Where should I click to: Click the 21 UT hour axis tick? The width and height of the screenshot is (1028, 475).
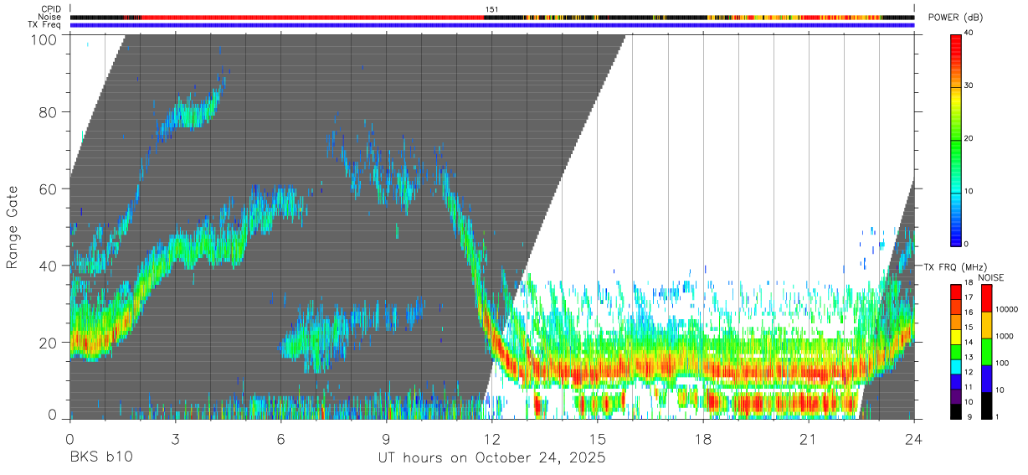[x=809, y=437]
